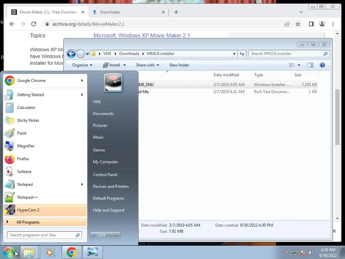Open Devices and Printers

111,186
